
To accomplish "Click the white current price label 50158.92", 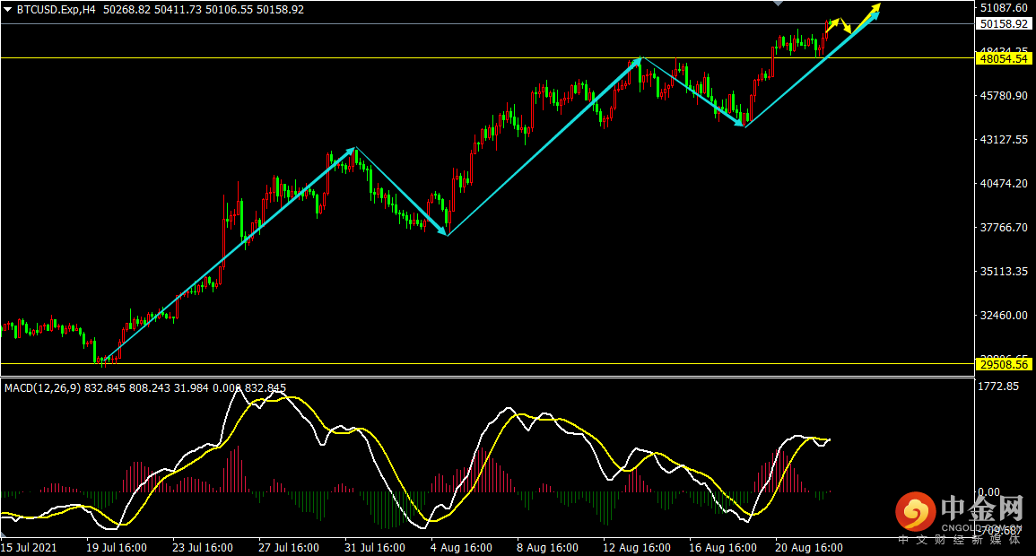I will [x=1004, y=24].
